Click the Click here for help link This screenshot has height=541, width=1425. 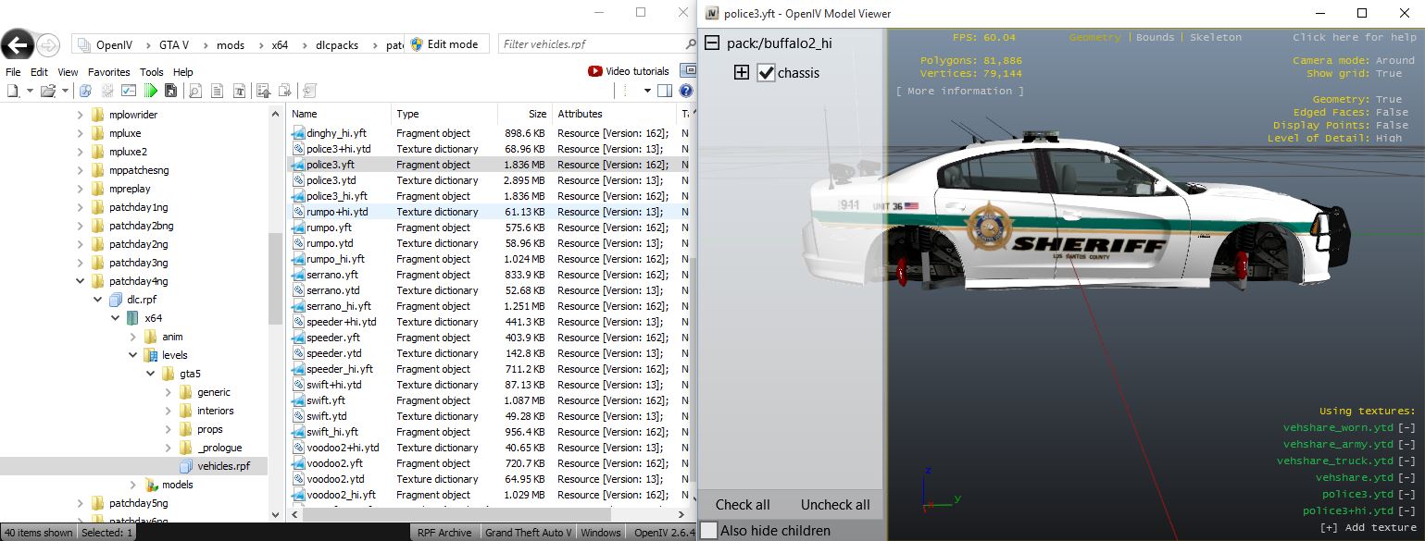[1354, 37]
